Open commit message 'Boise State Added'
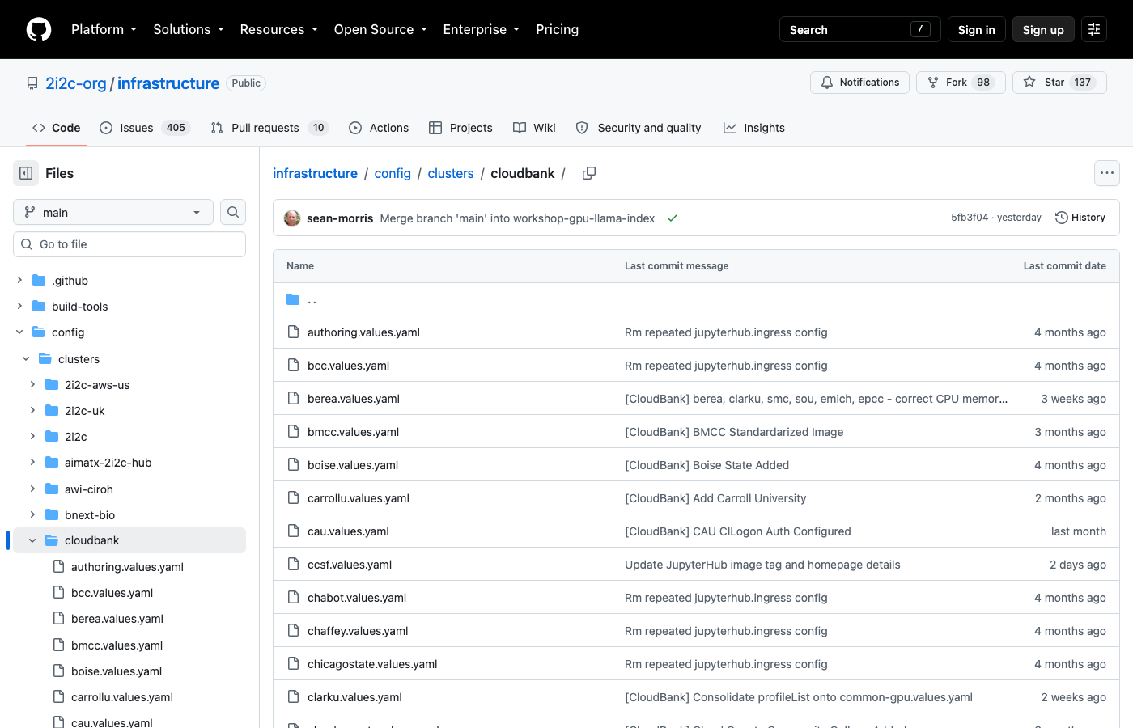The height and width of the screenshot is (728, 1133). tap(707, 465)
